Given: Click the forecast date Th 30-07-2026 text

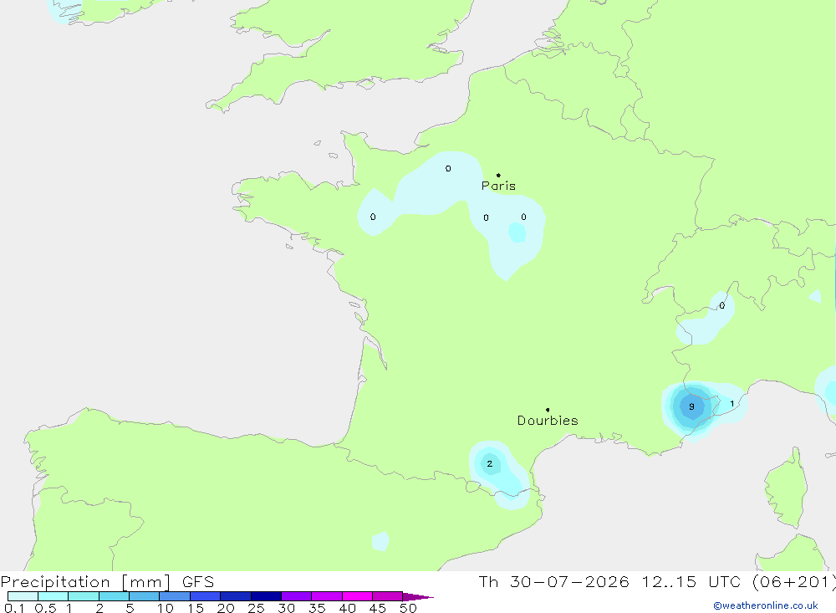Looking at the screenshot, I should 553,581.
